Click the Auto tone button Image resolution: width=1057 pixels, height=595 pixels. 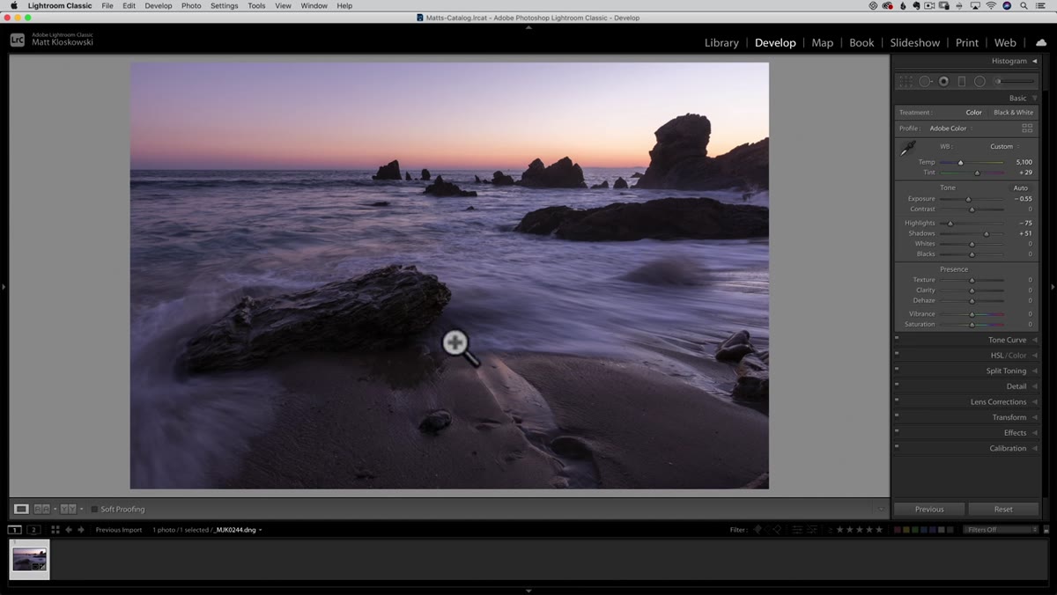click(x=1020, y=187)
